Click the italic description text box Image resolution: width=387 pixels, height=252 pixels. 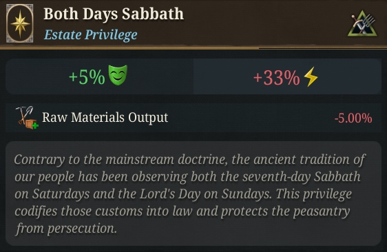pos(193,193)
